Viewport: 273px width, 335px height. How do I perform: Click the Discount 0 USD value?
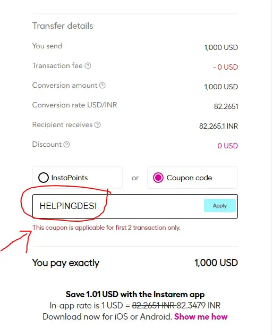click(227, 146)
